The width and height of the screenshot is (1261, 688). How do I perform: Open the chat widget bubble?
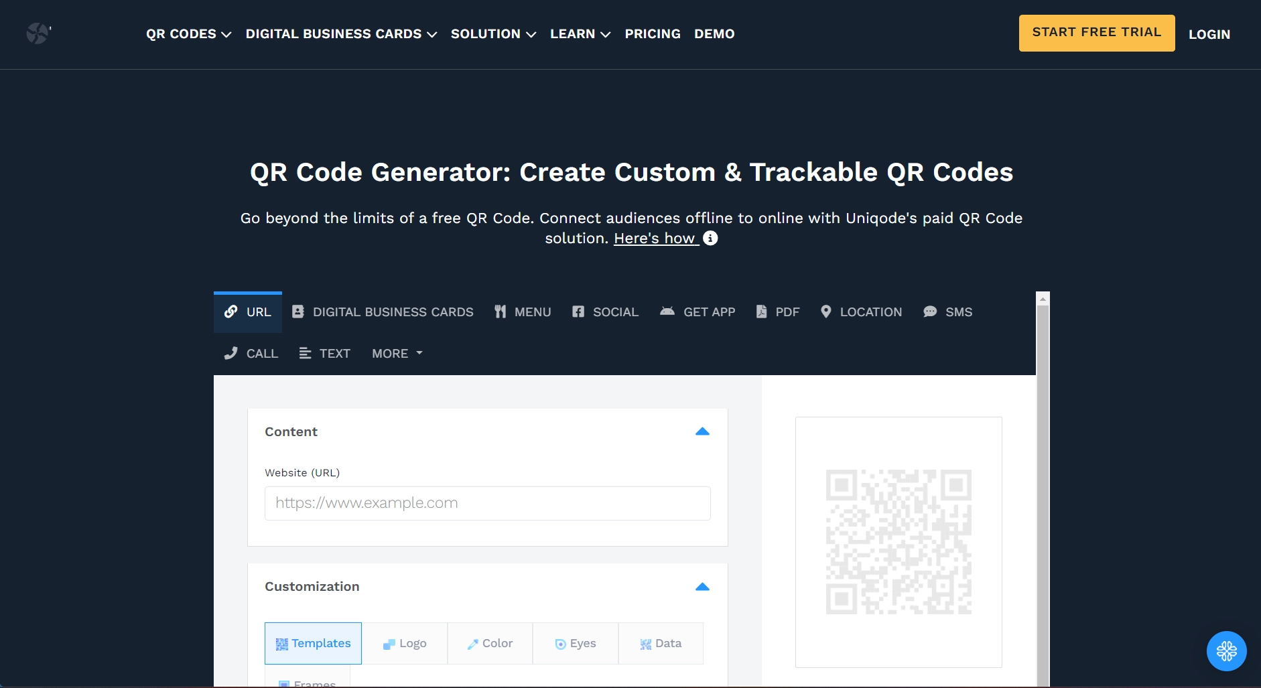point(1227,651)
